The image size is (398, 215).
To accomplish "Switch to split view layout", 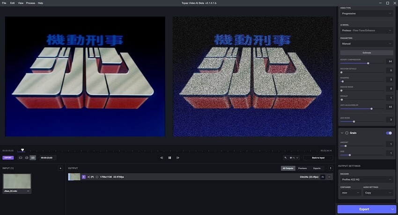I will click(27, 158).
